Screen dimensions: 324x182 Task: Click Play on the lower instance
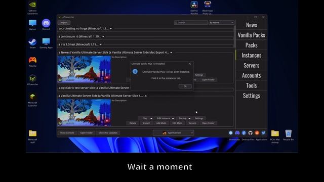point(144,118)
